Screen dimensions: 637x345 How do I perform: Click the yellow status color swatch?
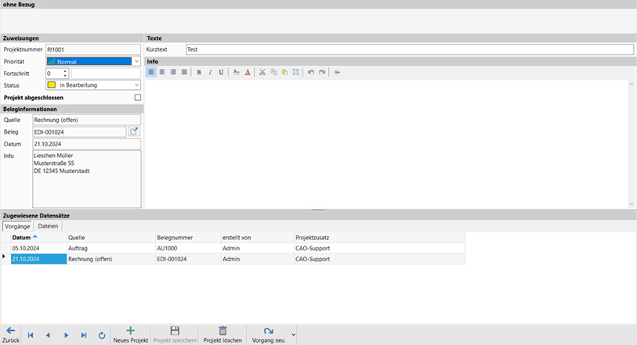[x=52, y=84]
